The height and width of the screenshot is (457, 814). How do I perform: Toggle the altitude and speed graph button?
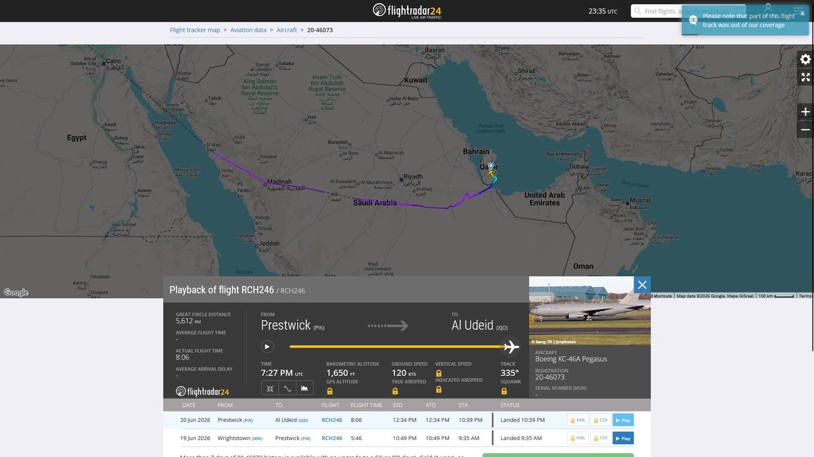pos(305,388)
